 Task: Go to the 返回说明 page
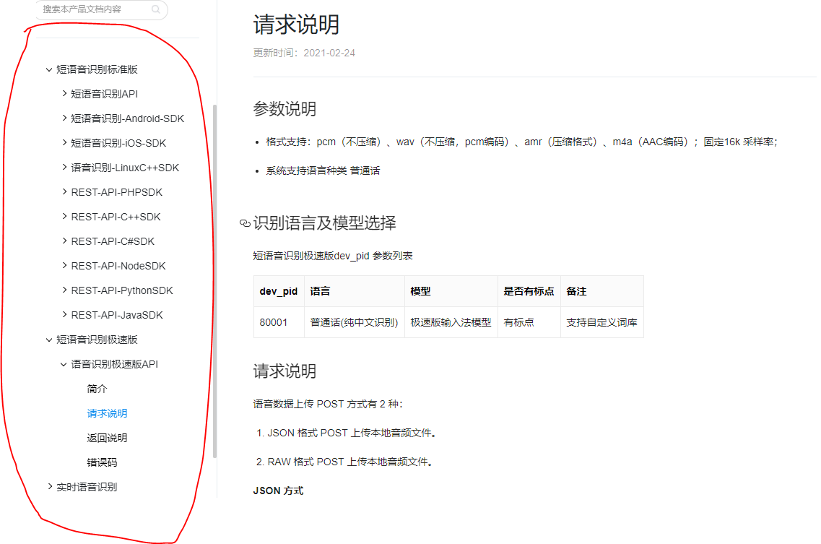107,438
